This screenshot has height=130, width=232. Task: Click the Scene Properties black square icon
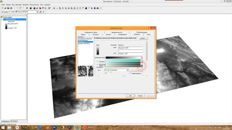30,8
